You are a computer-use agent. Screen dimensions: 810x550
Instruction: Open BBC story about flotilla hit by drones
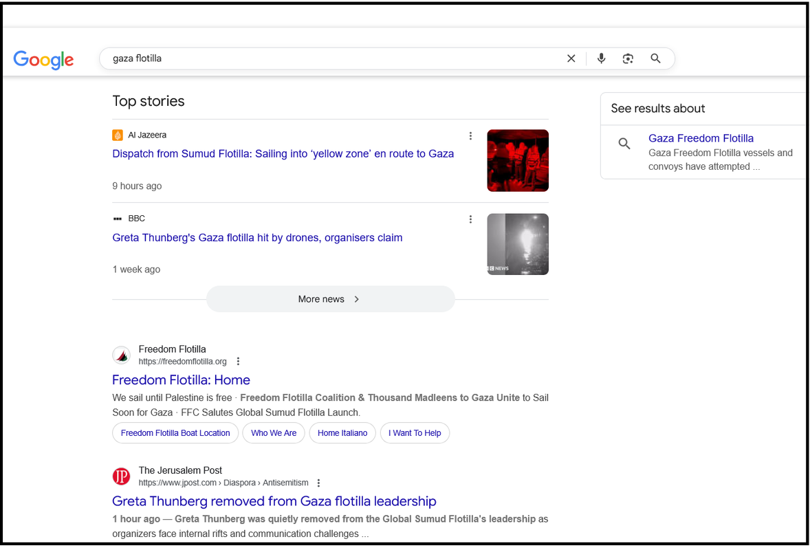[x=257, y=238]
